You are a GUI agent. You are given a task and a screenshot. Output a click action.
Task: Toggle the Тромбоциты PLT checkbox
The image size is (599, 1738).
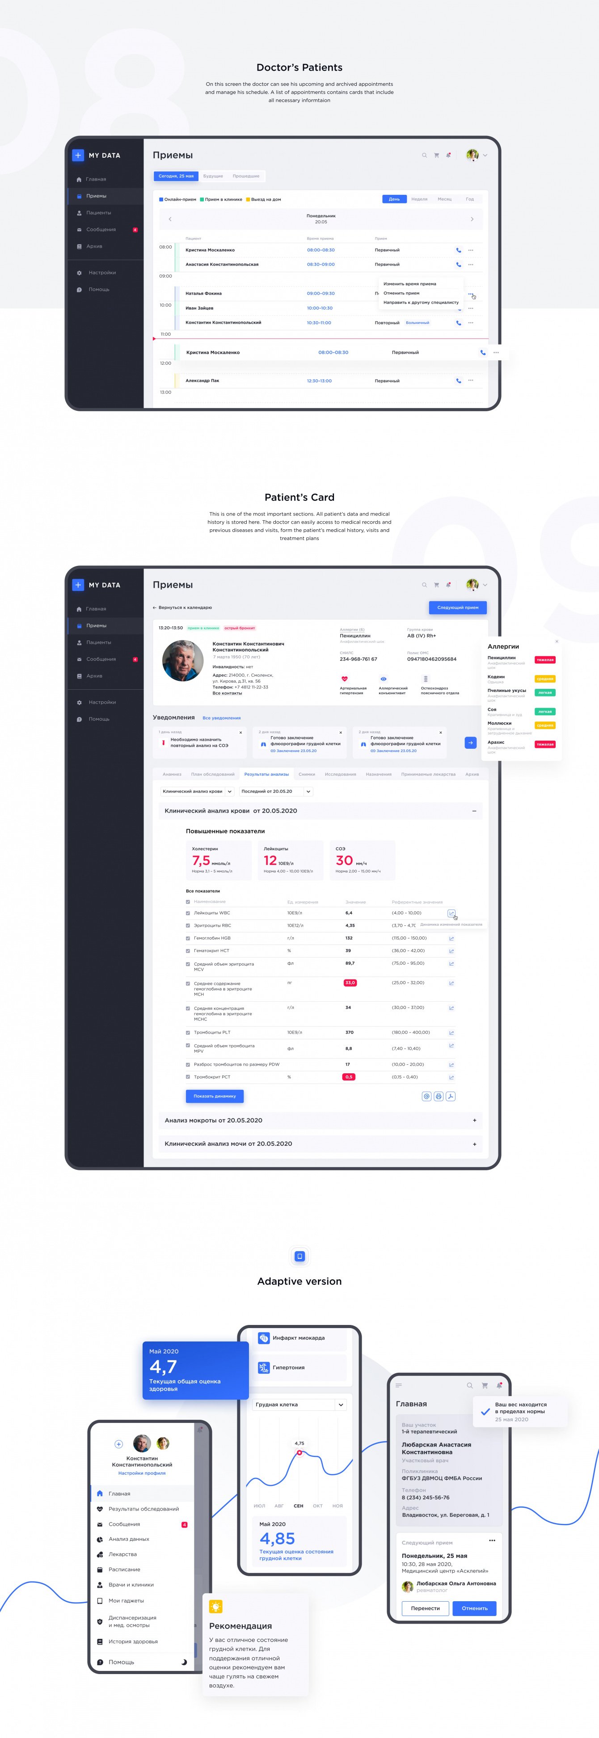[x=188, y=1032]
